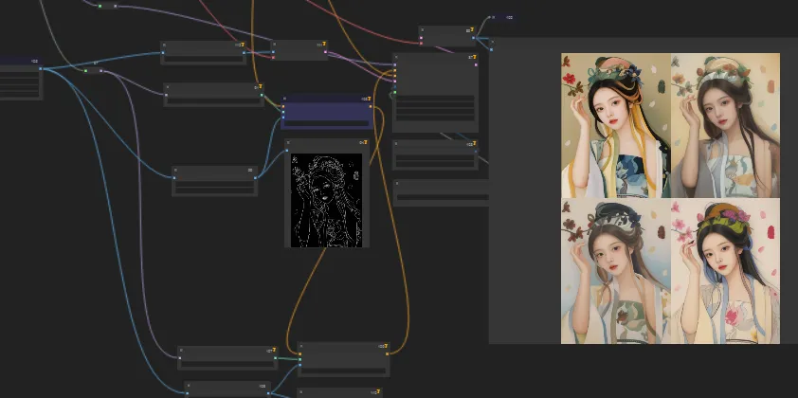
Task: Click the first widget row in the large center node
Action: point(435,99)
